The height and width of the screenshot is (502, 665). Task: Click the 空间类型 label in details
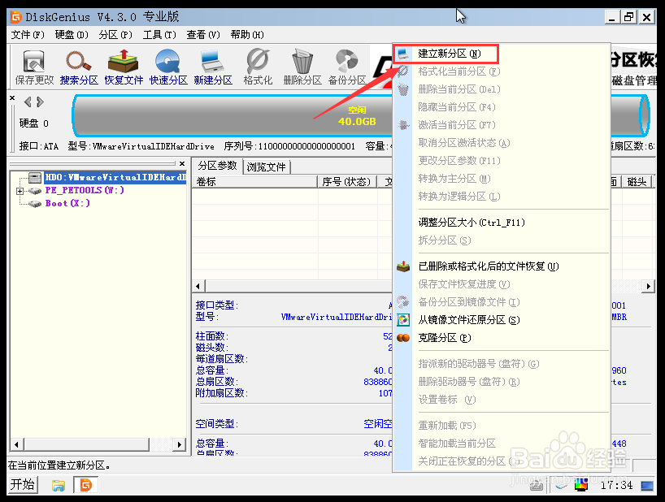217,424
